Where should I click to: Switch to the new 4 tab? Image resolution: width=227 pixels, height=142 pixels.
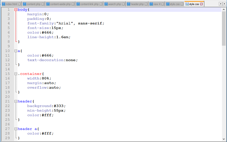point(157,4)
